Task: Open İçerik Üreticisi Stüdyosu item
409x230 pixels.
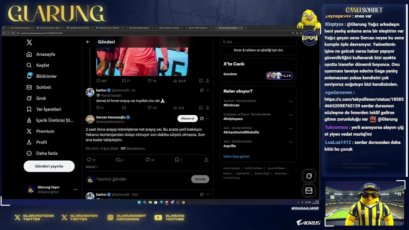Action: [x=50, y=120]
